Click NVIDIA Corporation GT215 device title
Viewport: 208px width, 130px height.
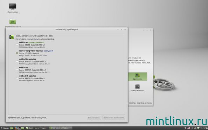click(34, 36)
